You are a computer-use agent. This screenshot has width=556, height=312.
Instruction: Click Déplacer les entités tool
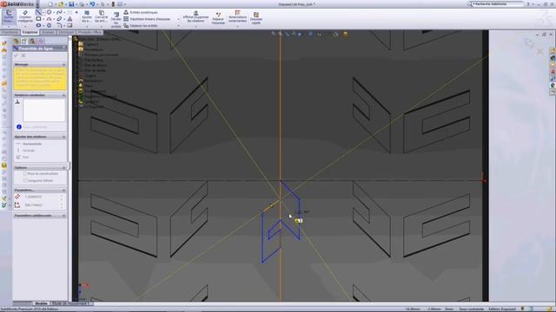tap(141, 25)
